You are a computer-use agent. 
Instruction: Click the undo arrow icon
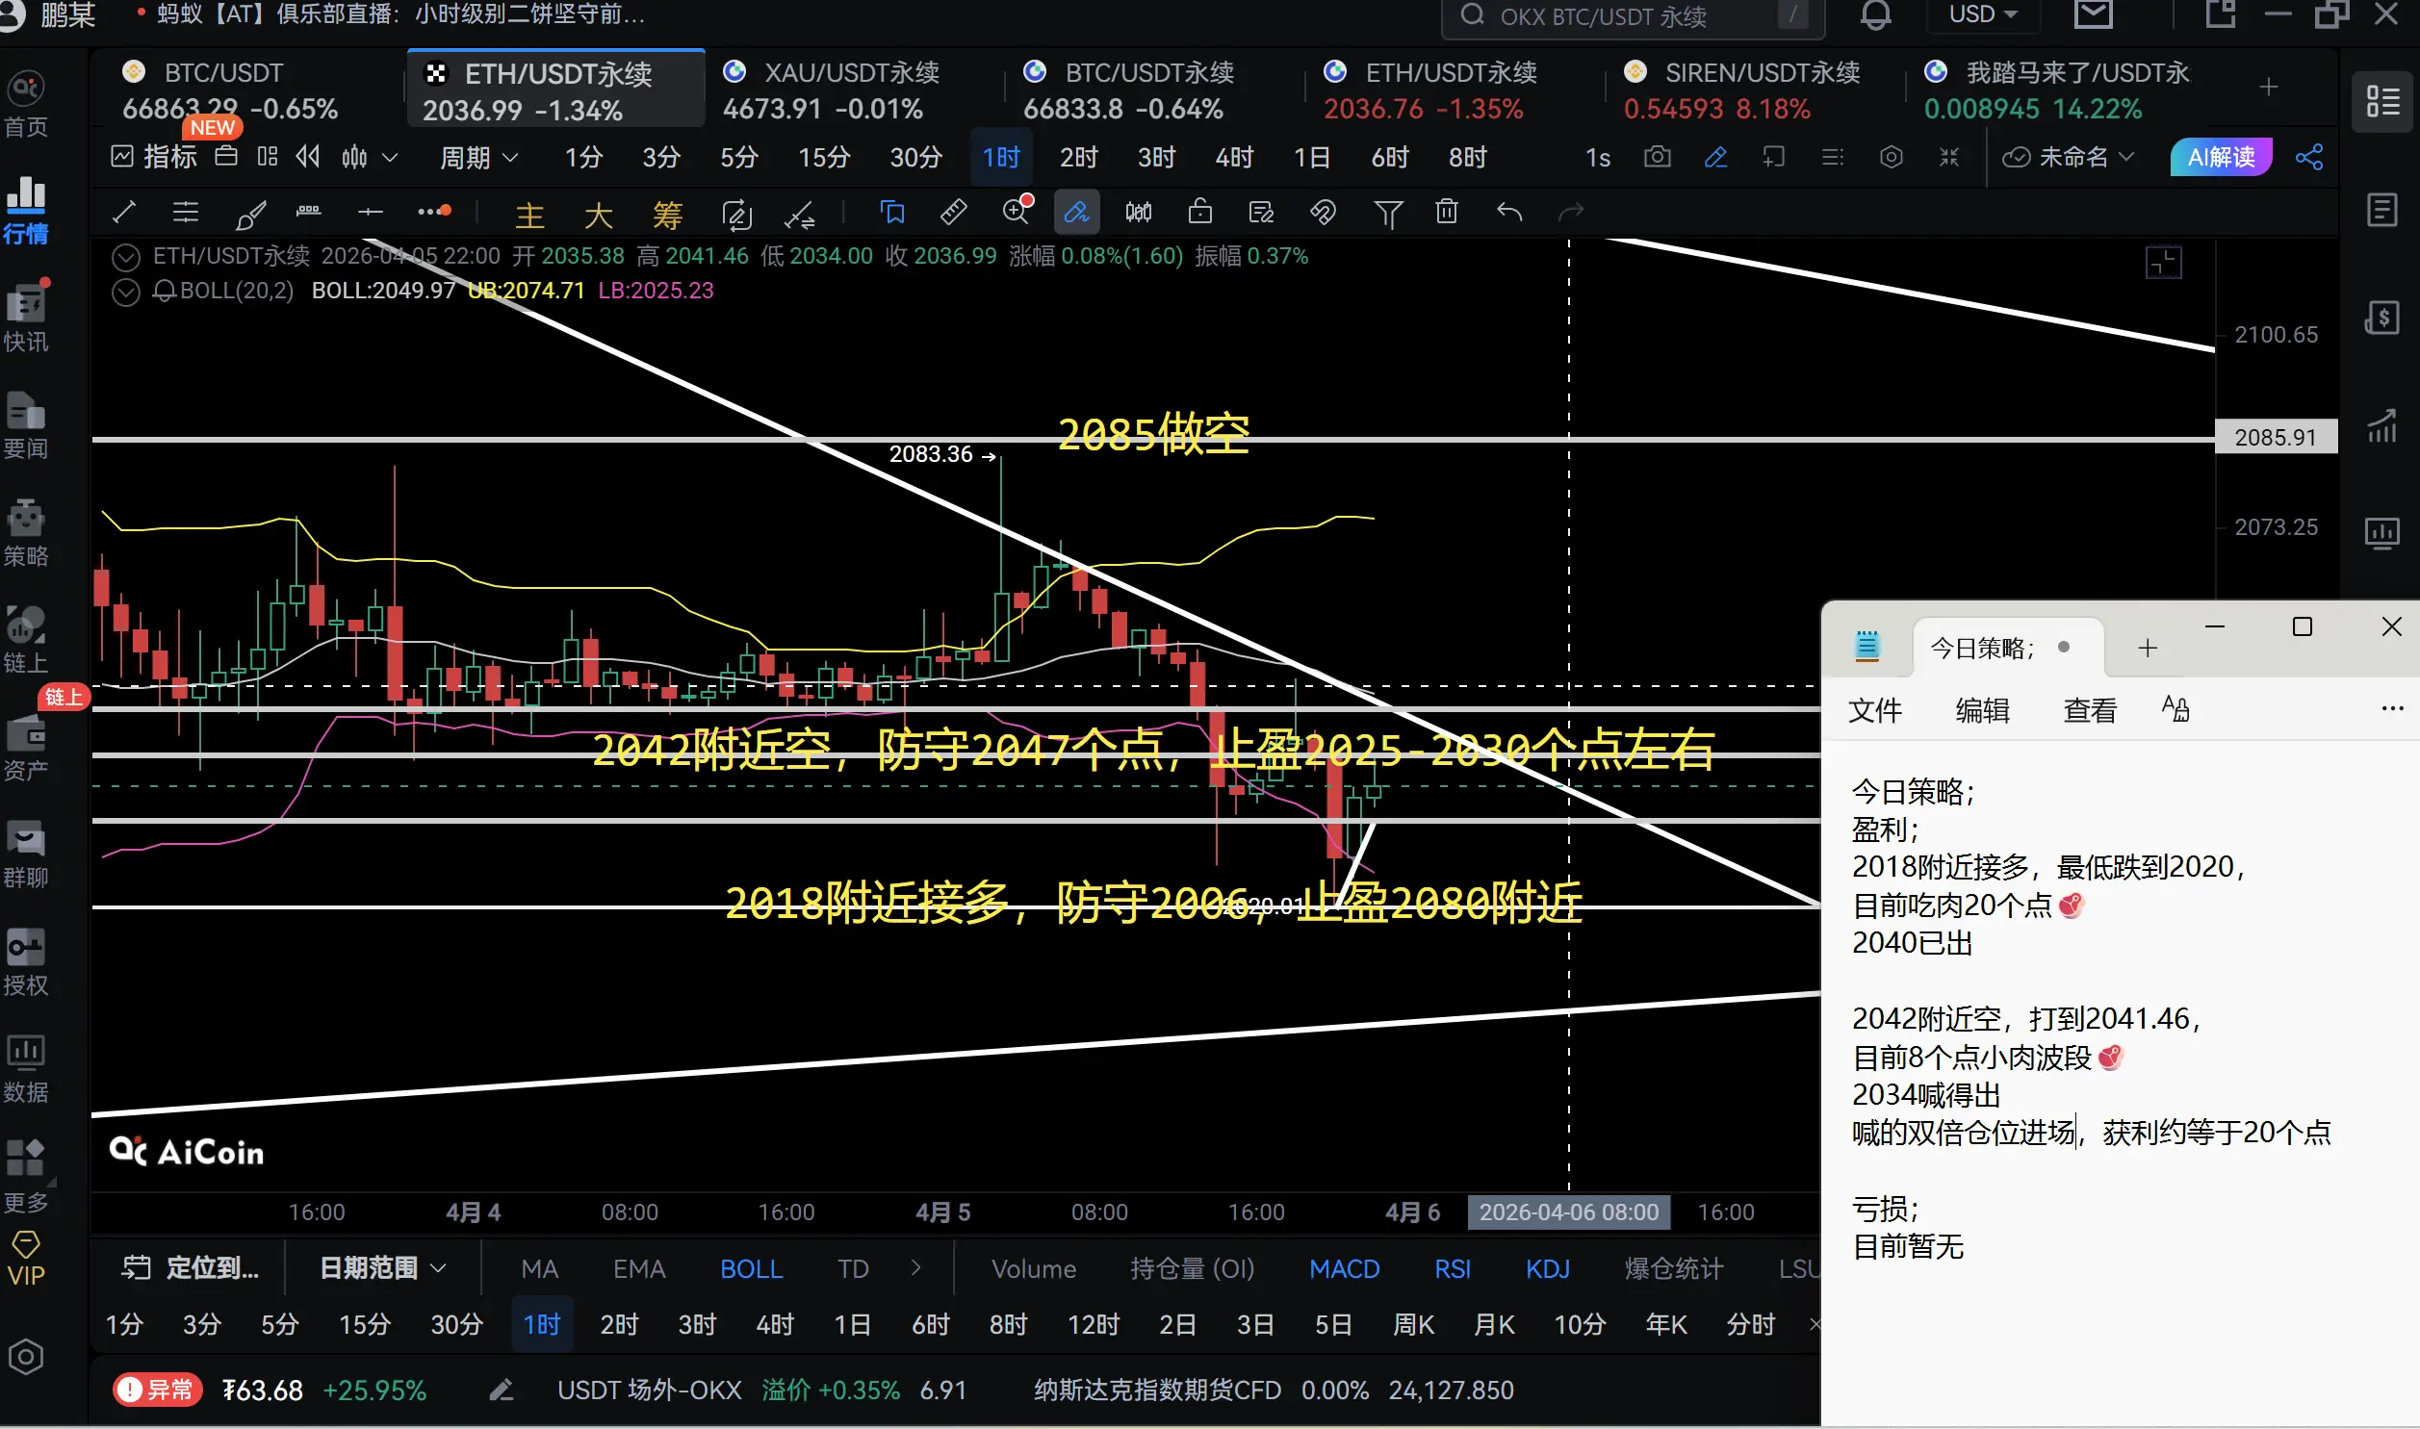pyautogui.click(x=1508, y=212)
